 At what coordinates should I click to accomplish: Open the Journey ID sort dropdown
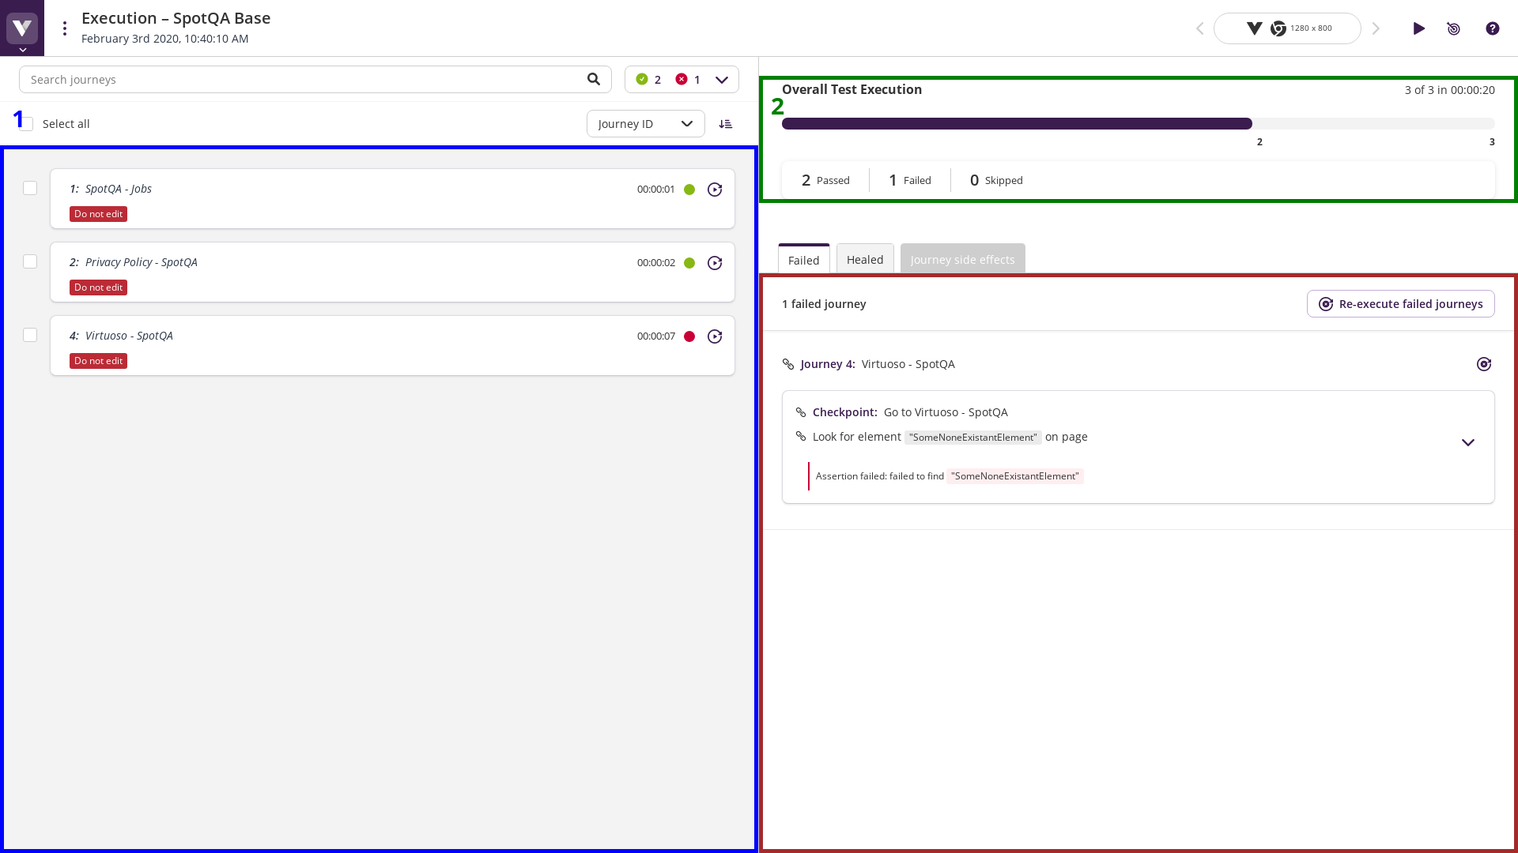coord(646,124)
